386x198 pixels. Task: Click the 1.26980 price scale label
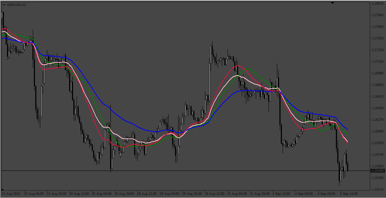[378, 73]
